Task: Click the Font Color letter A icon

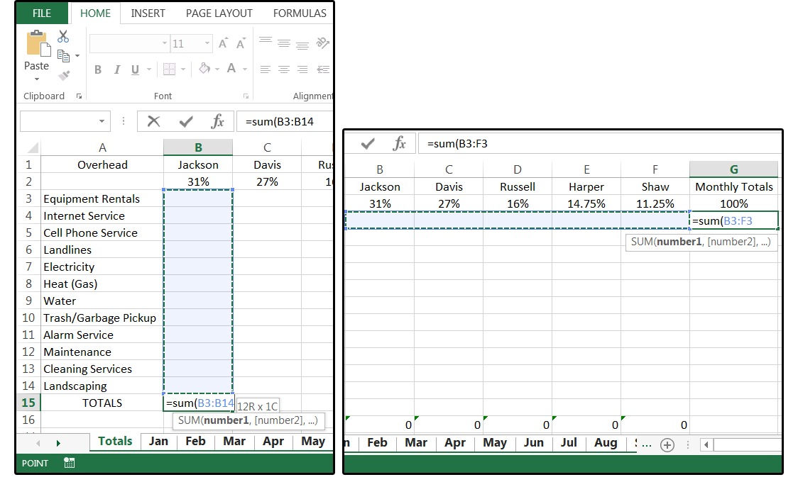Action: tap(231, 68)
